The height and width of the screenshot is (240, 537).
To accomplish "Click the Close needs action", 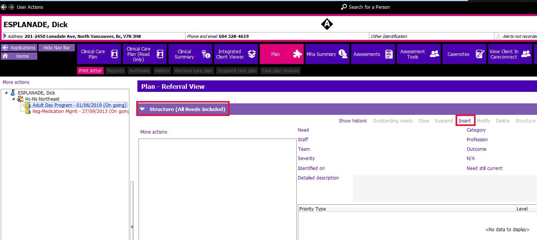I will coord(424,121).
